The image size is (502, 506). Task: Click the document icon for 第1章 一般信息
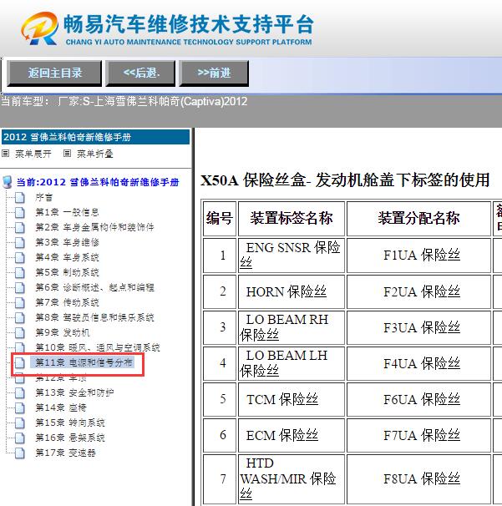click(20, 212)
